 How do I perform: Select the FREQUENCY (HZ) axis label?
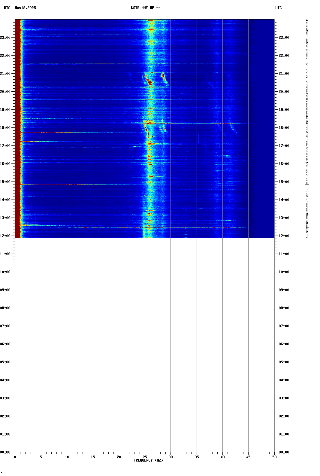148,460
